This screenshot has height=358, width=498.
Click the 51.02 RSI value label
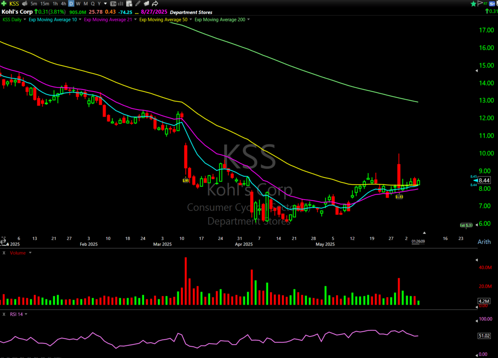pyautogui.click(x=484, y=336)
